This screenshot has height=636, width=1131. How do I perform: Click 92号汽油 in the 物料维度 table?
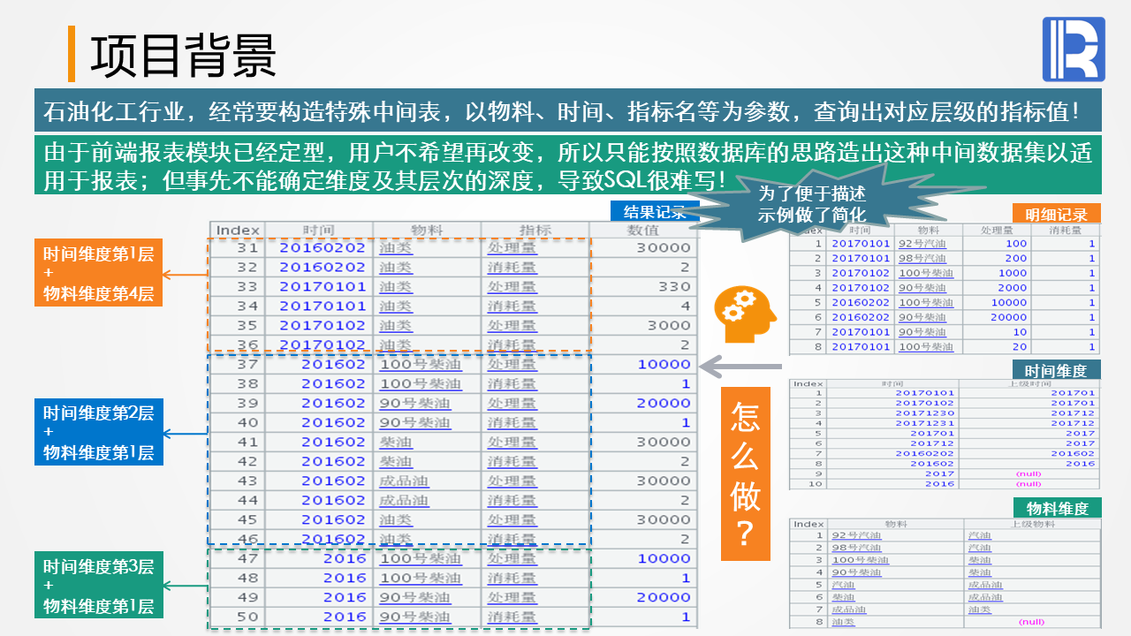pos(856,535)
